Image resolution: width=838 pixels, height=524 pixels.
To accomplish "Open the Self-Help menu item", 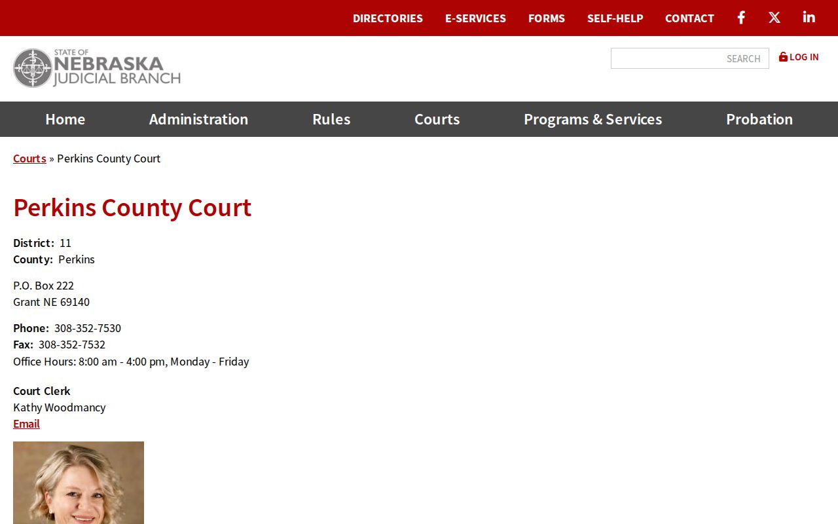I will point(615,18).
